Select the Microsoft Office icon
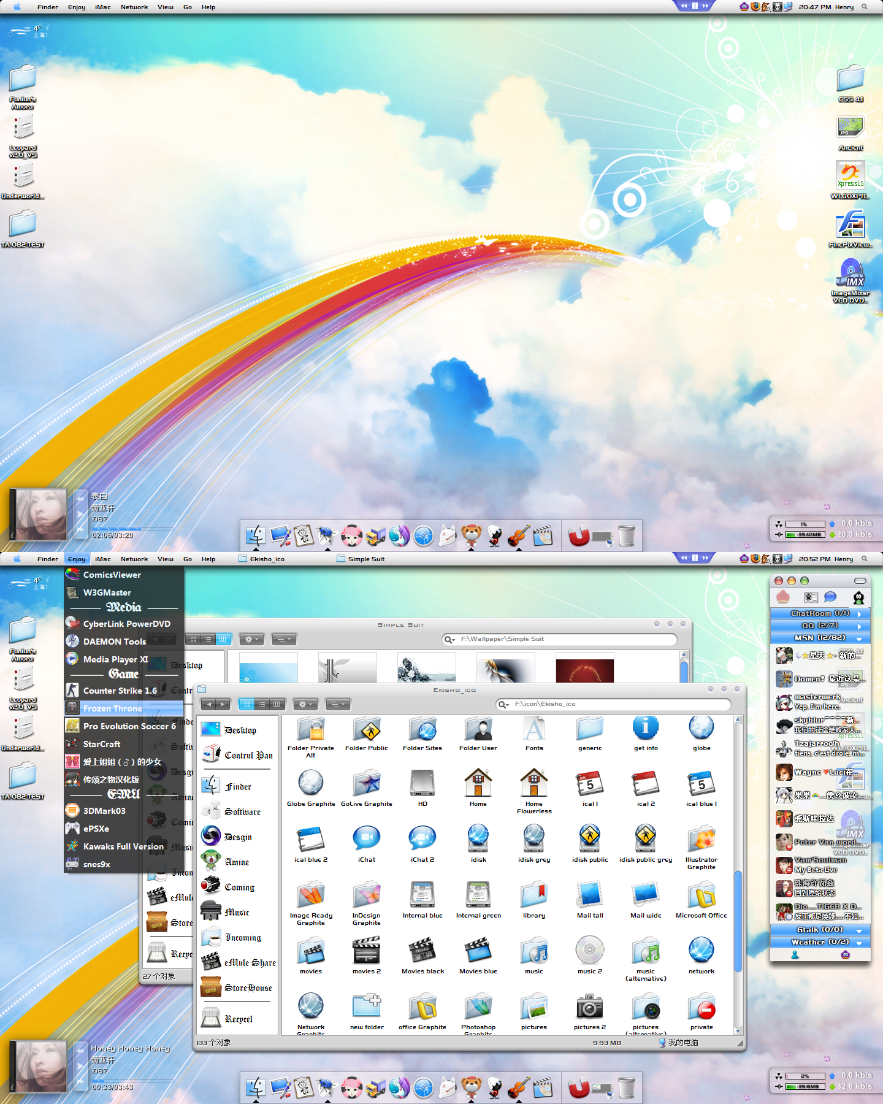883x1104 pixels. pos(701,895)
